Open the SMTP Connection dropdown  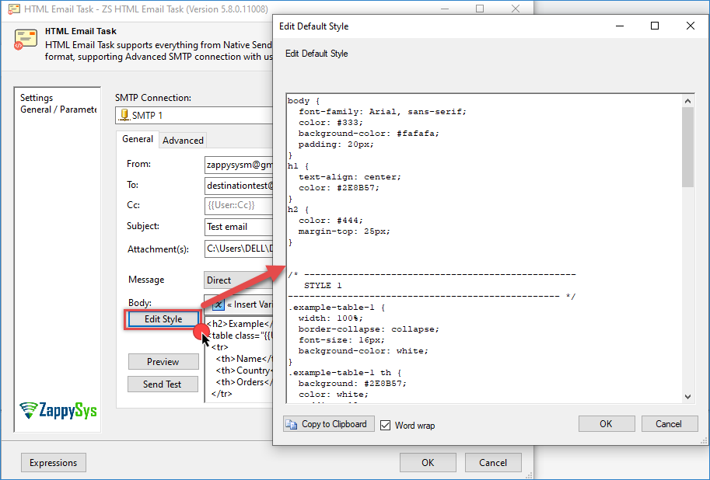click(x=194, y=116)
